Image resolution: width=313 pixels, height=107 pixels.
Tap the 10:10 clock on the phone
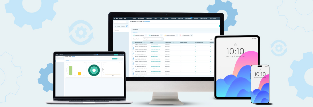(x=260, y=74)
